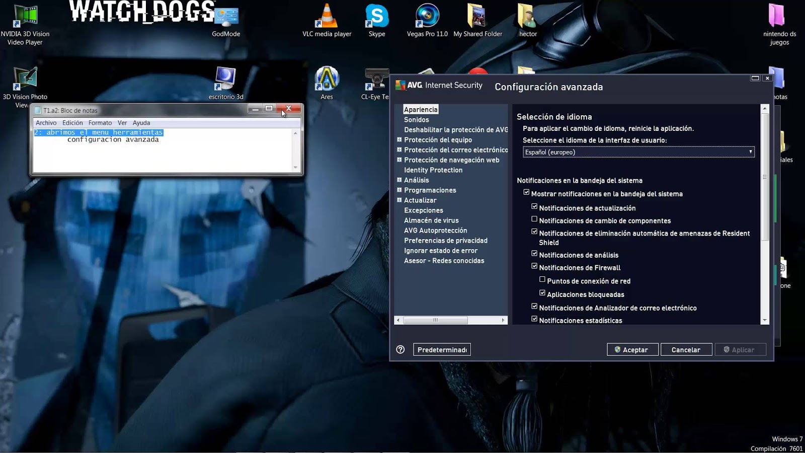Open the GodMode desktop icon
Viewport: 805px width, 453px height.
click(226, 23)
